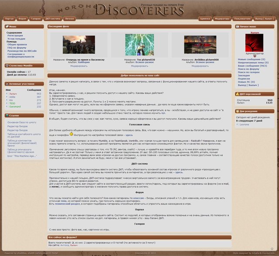Open the Пользователи header button

pyautogui.click(x=242, y=19)
